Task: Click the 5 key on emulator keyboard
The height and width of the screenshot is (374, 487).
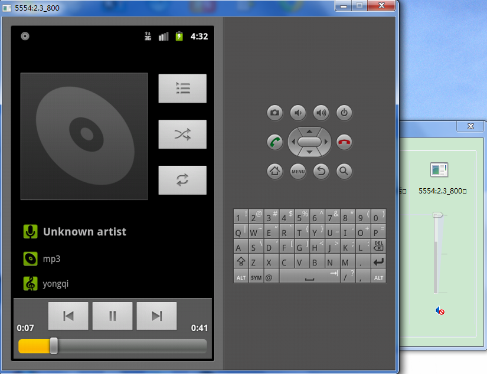Action: pos(302,216)
